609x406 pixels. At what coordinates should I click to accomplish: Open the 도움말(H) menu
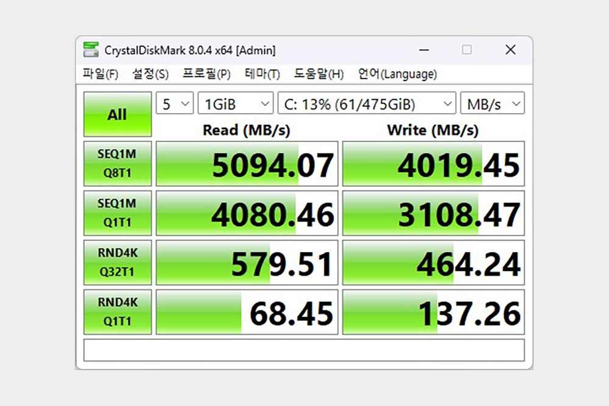319,74
